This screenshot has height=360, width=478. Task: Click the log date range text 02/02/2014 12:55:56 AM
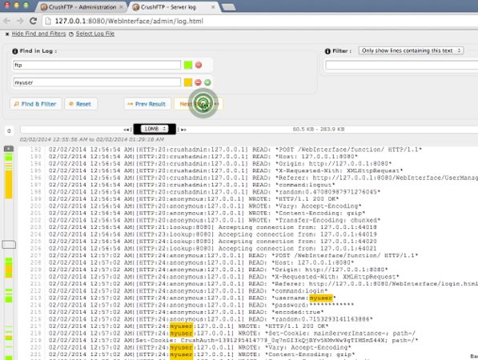92,139
